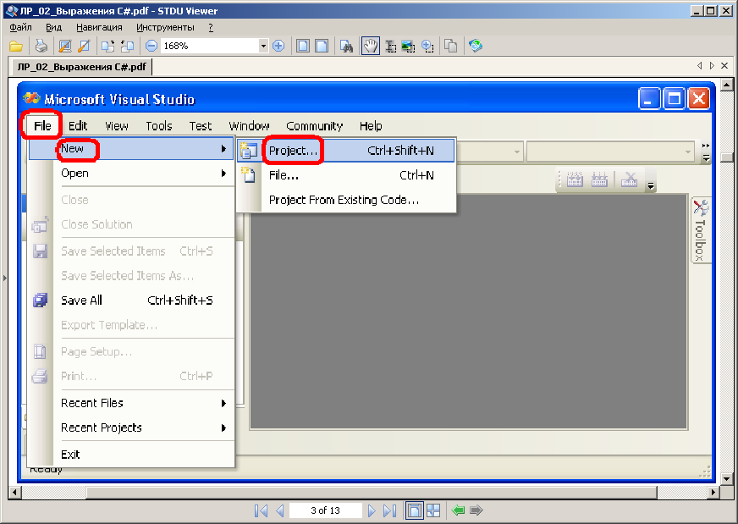Rotate page with the left-arrow pages icon
The width and height of the screenshot is (738, 524).
[127, 47]
